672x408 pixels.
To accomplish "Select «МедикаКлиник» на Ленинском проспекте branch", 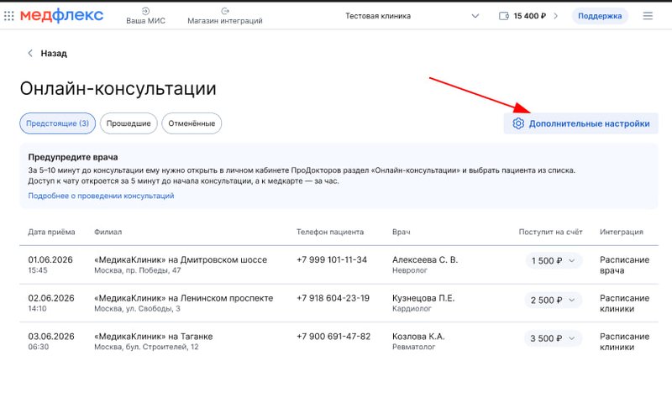I will pyautogui.click(x=183, y=298).
